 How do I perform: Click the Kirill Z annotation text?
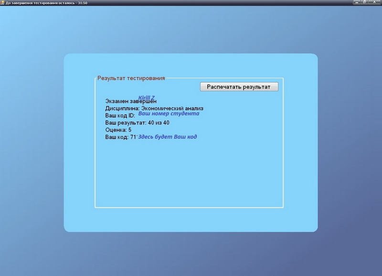coord(147,97)
